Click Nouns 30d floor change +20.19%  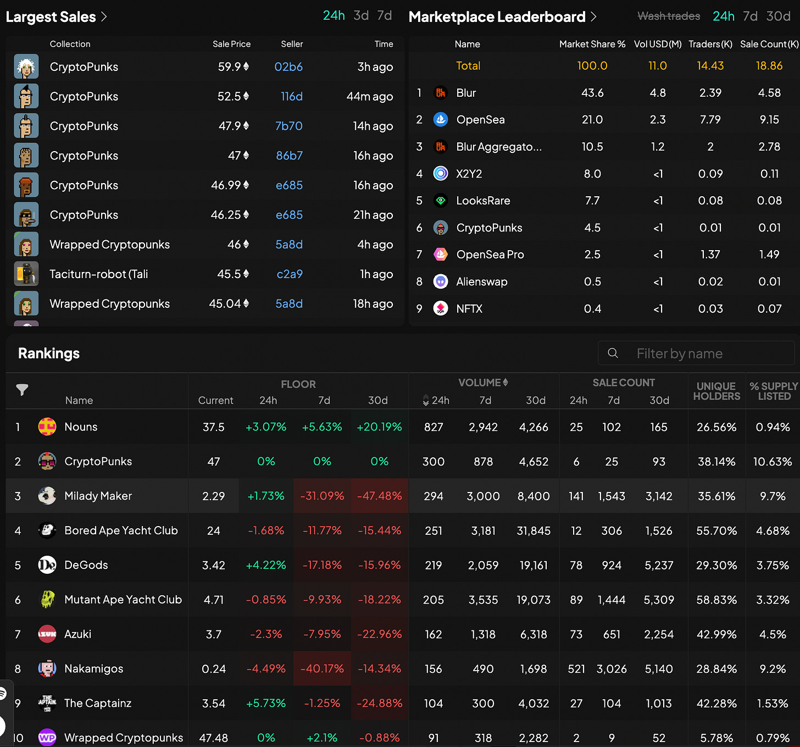(379, 427)
